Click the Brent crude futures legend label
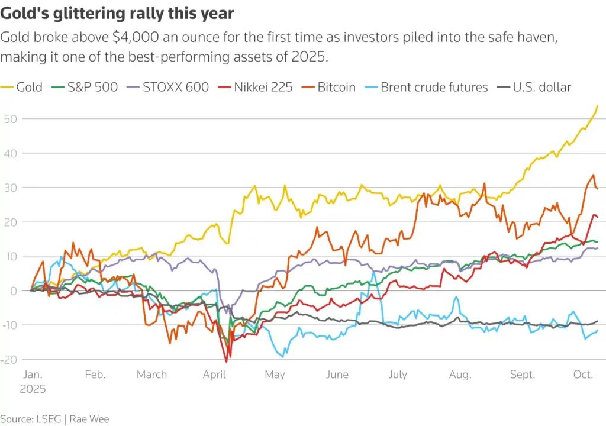 click(434, 87)
